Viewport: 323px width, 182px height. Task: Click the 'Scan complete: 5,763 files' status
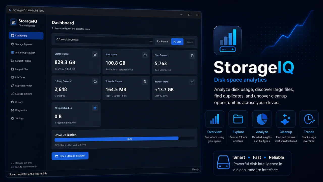(28, 174)
